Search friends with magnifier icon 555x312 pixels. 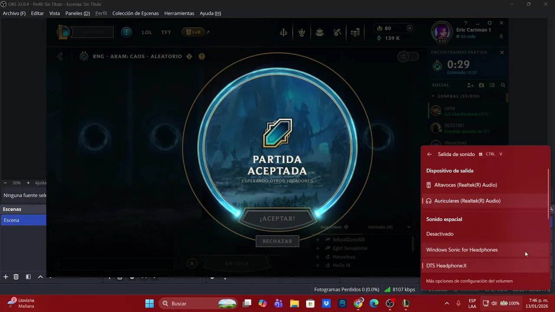pyautogui.click(x=503, y=85)
